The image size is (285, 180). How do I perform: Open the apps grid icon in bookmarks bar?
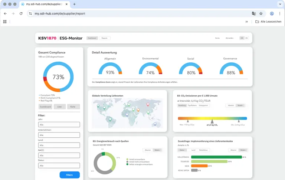(5, 22)
